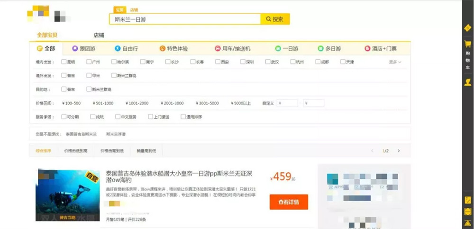Filter by price range ¥501-1000
The height and width of the screenshot is (229, 474).
[x=103, y=103]
